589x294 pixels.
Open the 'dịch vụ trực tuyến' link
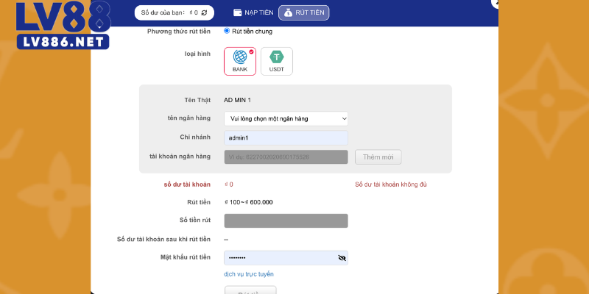249,274
